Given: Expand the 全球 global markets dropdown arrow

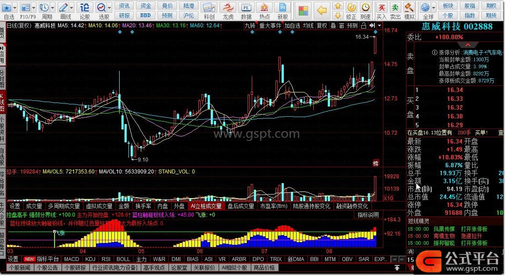Looking at the screenshot, I should point(433,7).
